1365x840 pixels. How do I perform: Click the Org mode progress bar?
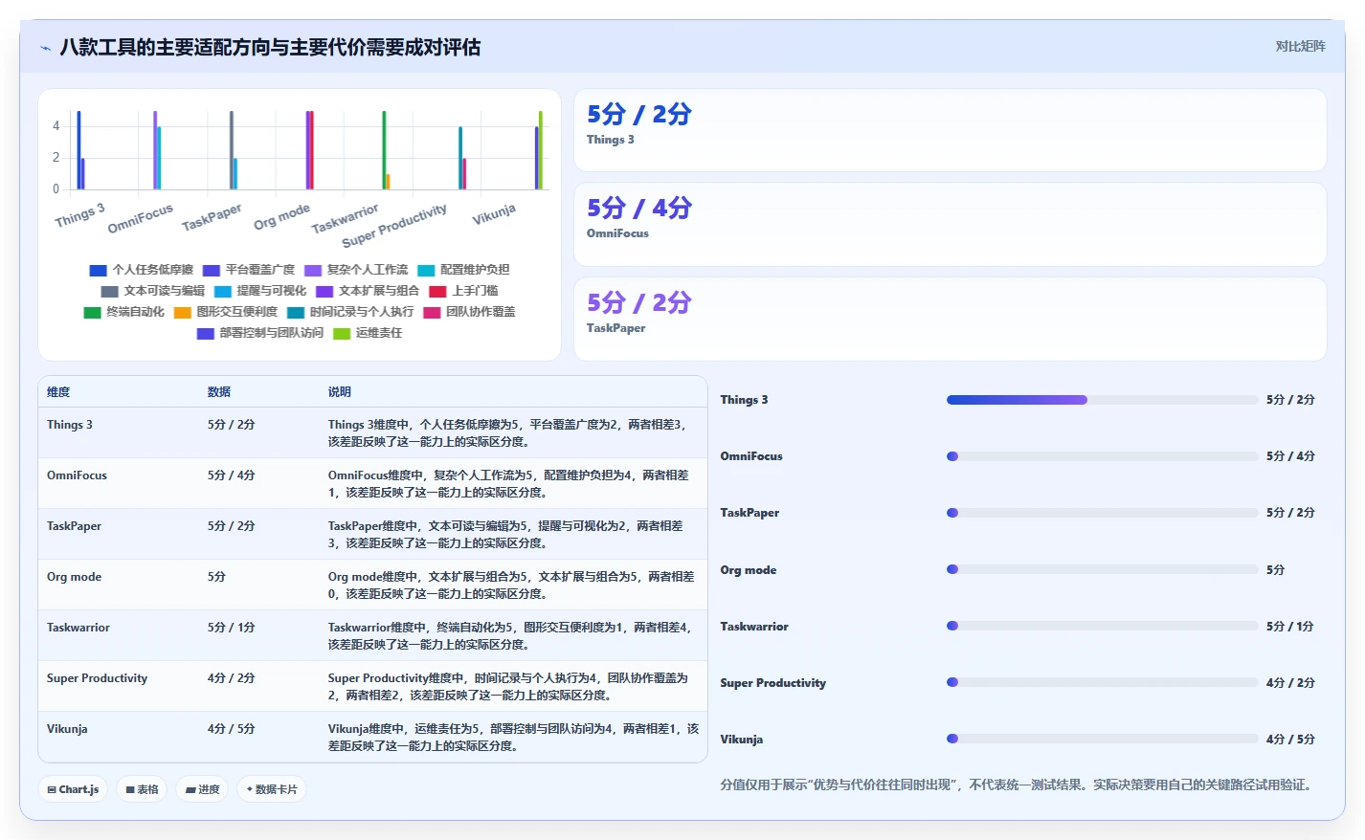pos(1102,569)
